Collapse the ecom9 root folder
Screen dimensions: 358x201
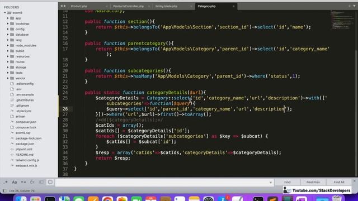(5, 13)
